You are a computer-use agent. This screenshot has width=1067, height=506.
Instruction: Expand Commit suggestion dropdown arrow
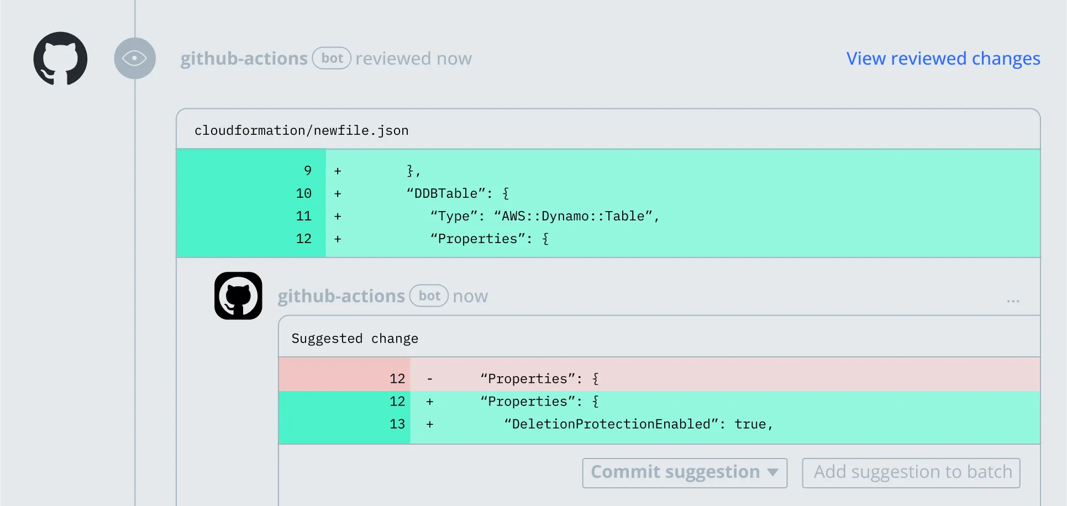click(x=772, y=472)
